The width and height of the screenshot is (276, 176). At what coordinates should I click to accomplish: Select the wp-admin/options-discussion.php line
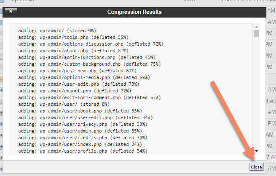[x=91, y=44]
